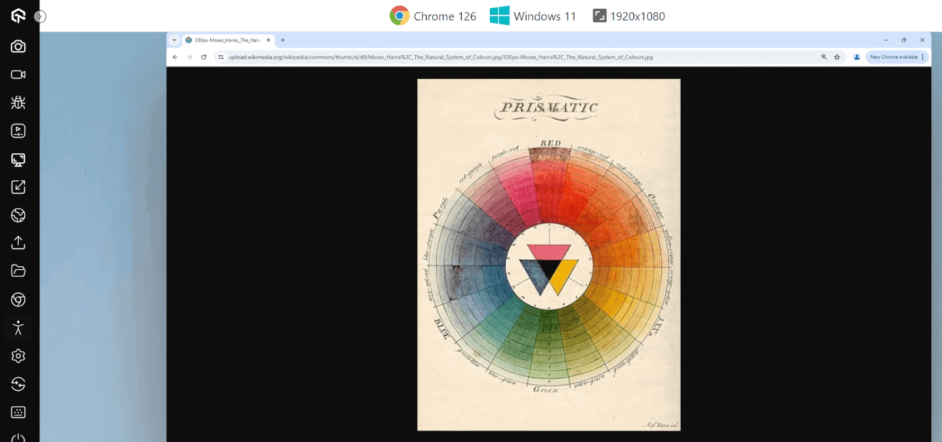Open the folder icon in the sidebar
Screen dimensions: 942x442
(x=18, y=271)
